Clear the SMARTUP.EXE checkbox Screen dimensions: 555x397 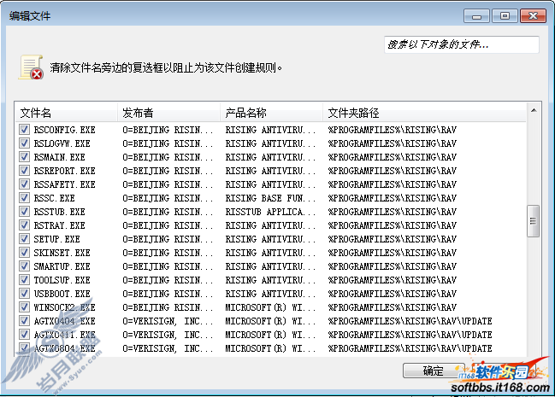tap(24, 266)
